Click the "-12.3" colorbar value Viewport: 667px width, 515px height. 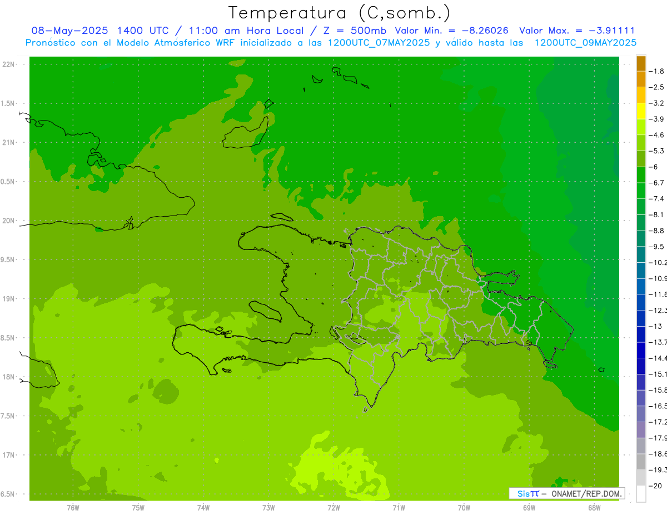tap(658, 311)
